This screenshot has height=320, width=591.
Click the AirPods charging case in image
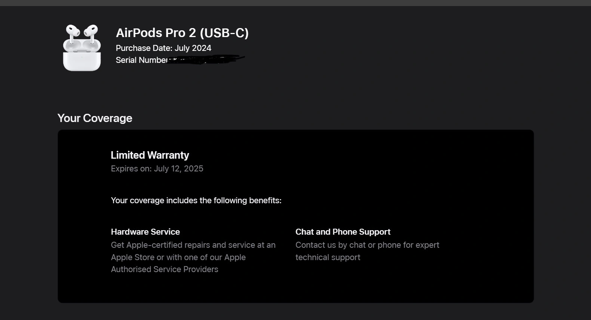pyautogui.click(x=82, y=56)
